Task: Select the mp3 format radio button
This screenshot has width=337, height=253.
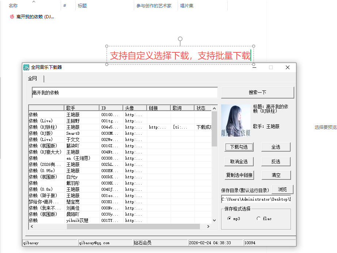Action: point(229,219)
